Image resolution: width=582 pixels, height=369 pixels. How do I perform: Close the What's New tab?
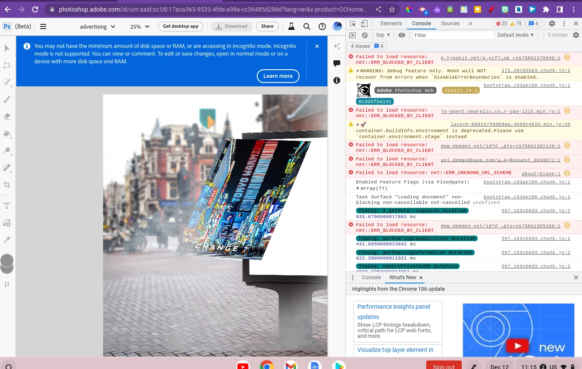click(x=421, y=277)
